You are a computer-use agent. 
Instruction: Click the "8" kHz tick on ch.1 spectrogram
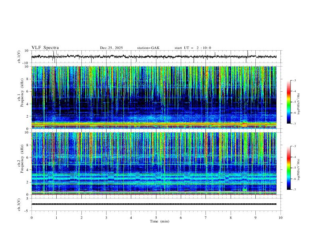coord(28,79)
